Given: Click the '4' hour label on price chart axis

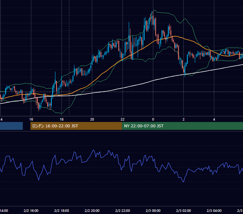Looking at the screenshot, I should pos(214,119).
